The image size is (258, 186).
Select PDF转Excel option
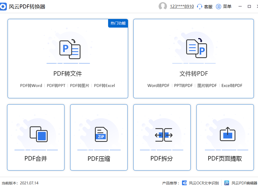(x=104, y=86)
